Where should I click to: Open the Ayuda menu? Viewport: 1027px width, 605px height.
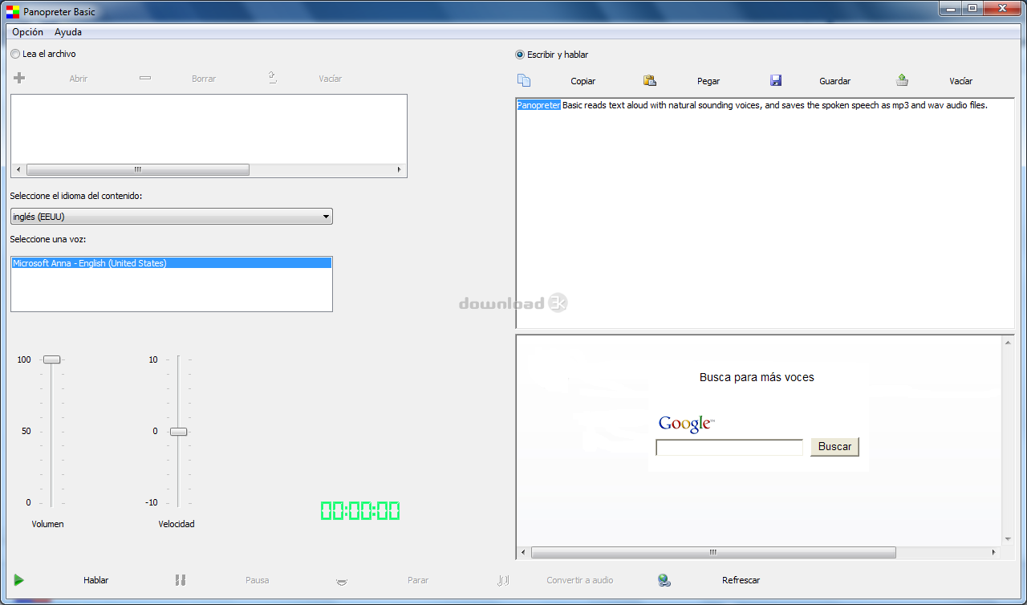coord(68,32)
